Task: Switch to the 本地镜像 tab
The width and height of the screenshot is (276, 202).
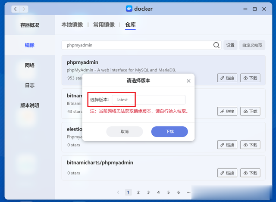Action: click(72, 25)
